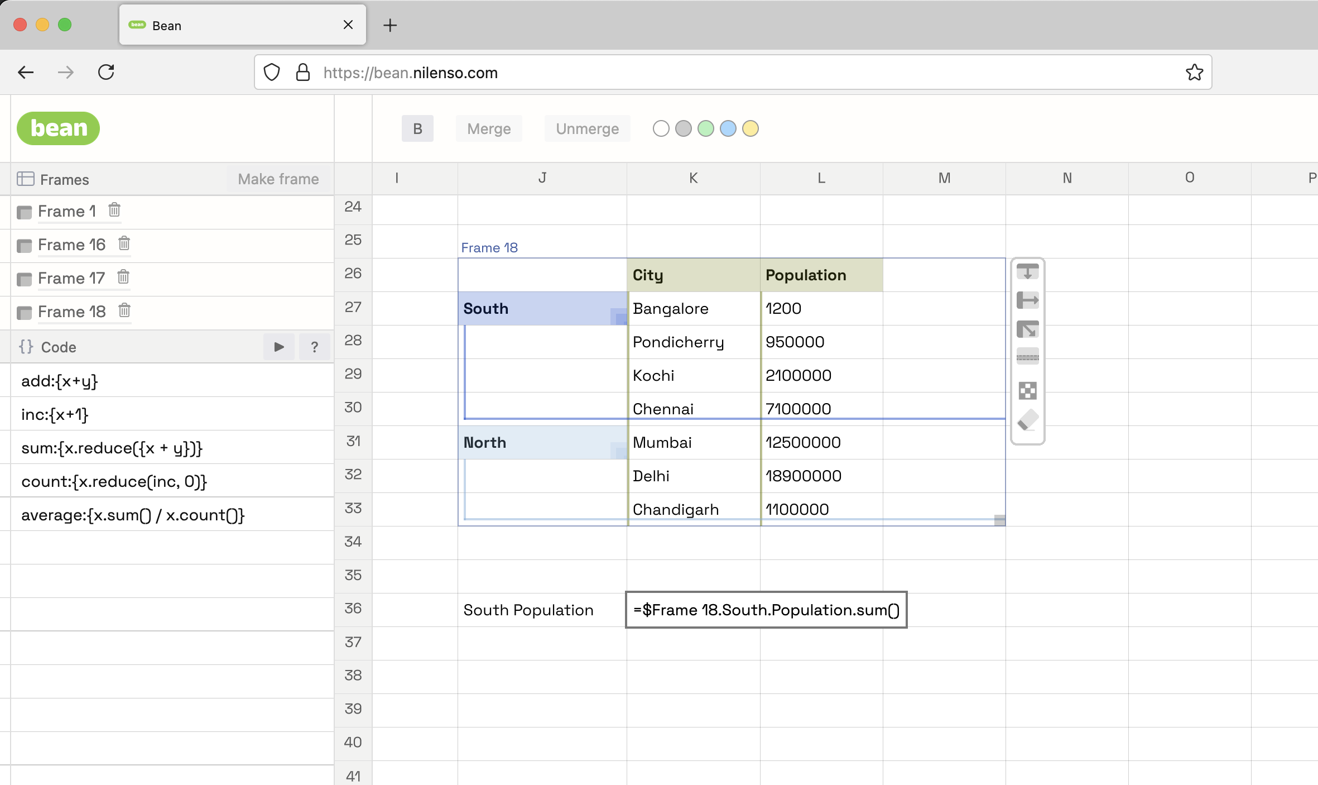Click the Make frame button

pos(278,179)
